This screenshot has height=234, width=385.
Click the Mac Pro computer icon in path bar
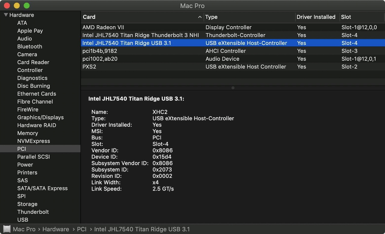[x=7, y=229]
